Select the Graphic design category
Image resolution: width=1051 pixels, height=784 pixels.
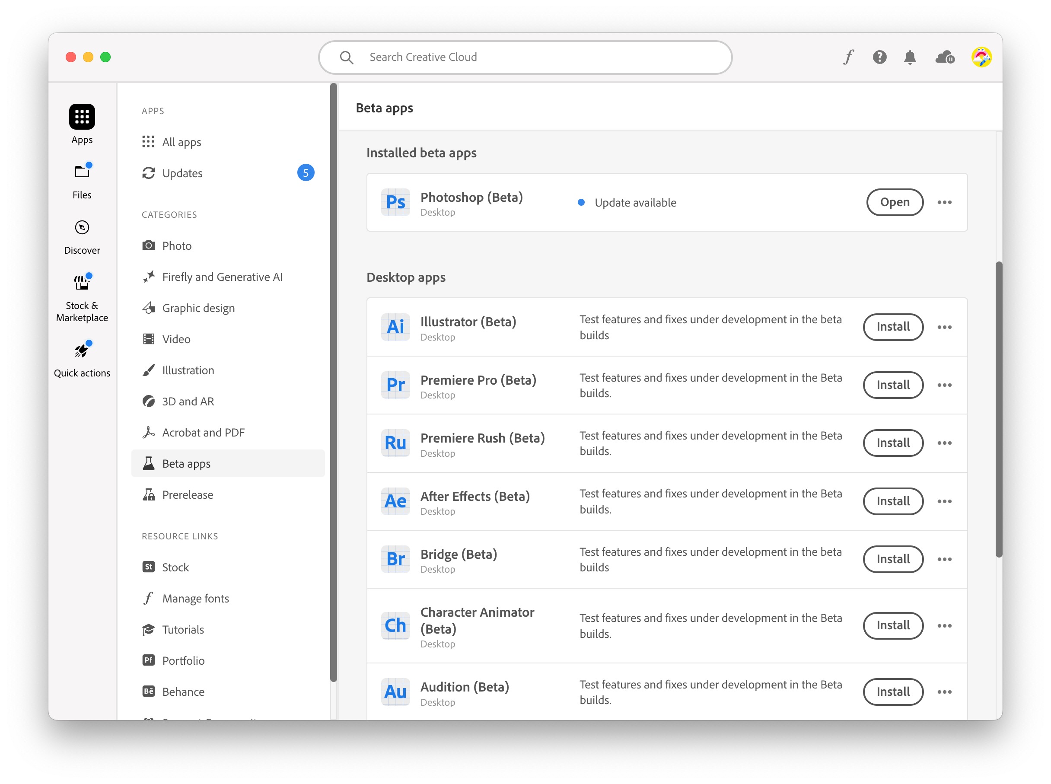[x=228, y=308]
